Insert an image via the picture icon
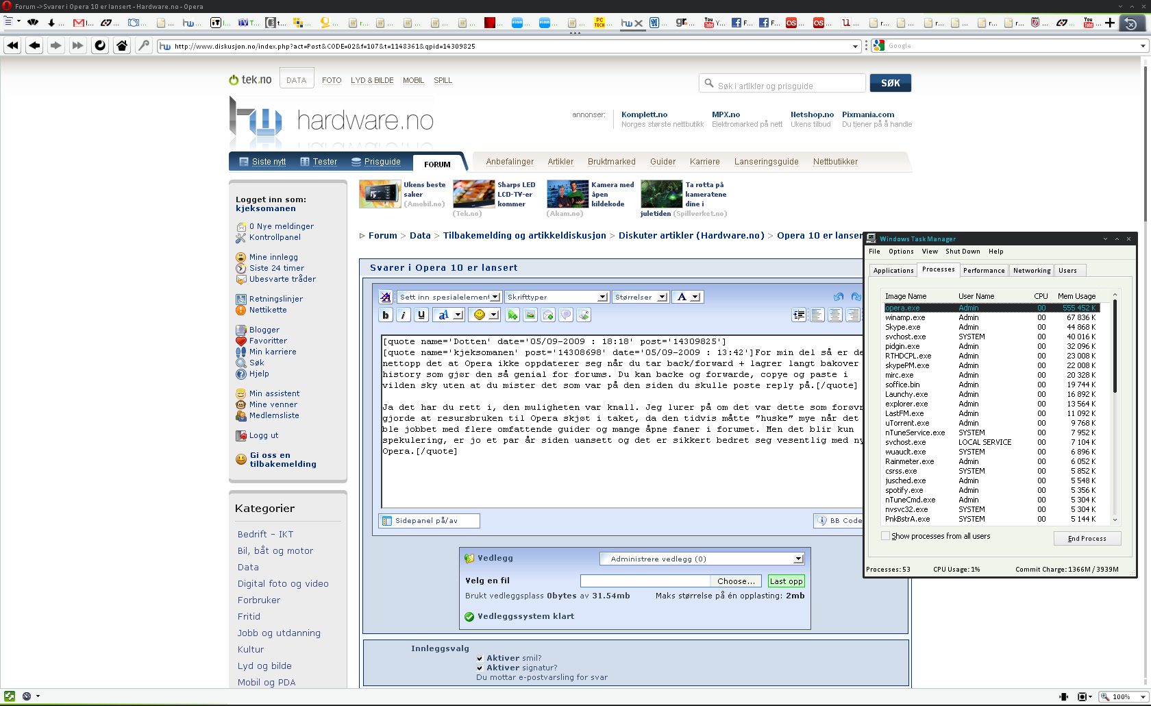 tap(530, 315)
